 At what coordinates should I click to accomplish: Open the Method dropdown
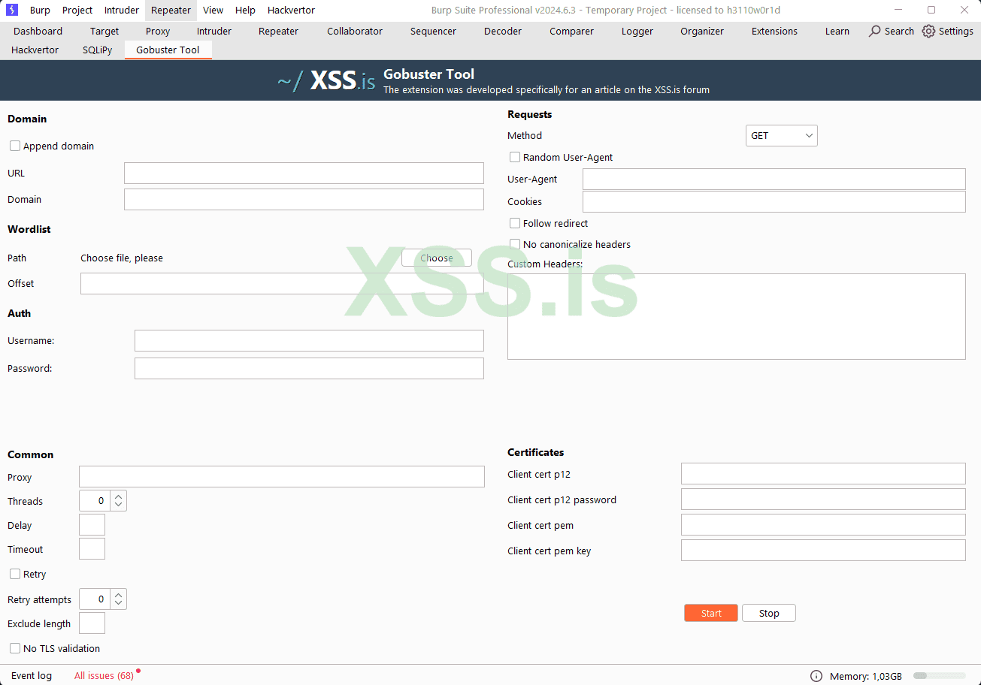(x=781, y=136)
